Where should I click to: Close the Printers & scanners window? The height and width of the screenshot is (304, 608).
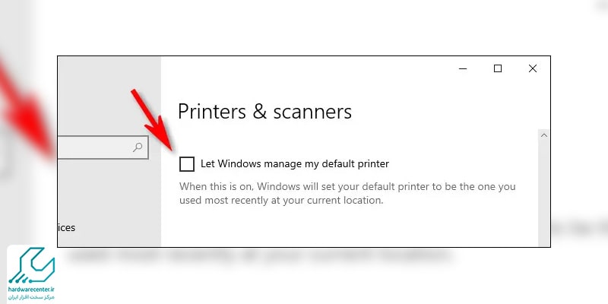533,68
